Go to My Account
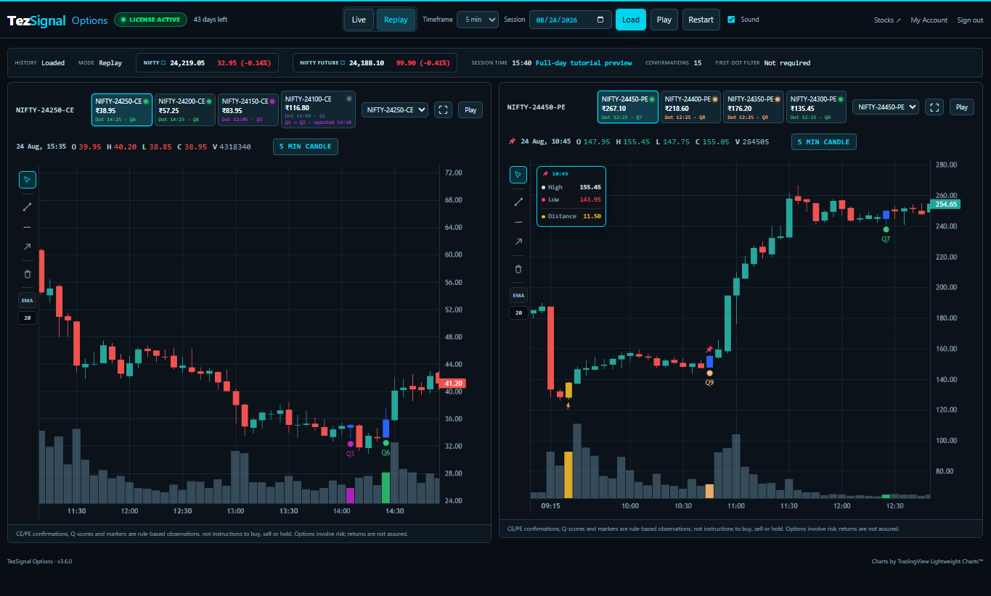This screenshot has height=596, width=991. point(929,20)
